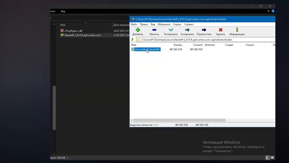
Task: Click the date 20.07.2023 of uTinyRipper_x64
Action: click(x=121, y=31)
